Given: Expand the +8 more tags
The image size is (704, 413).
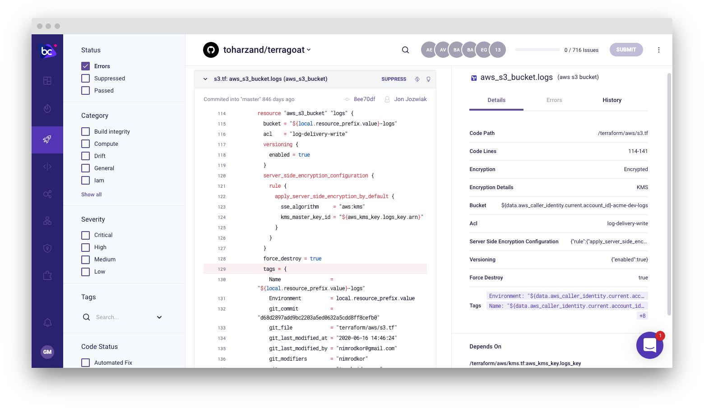Looking at the screenshot, I should (642, 316).
